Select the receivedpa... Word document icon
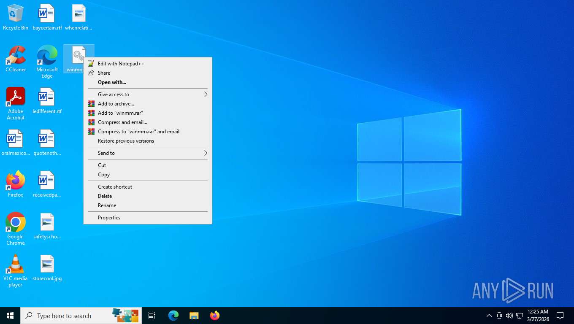This screenshot has height=324, width=574. pos(47,184)
